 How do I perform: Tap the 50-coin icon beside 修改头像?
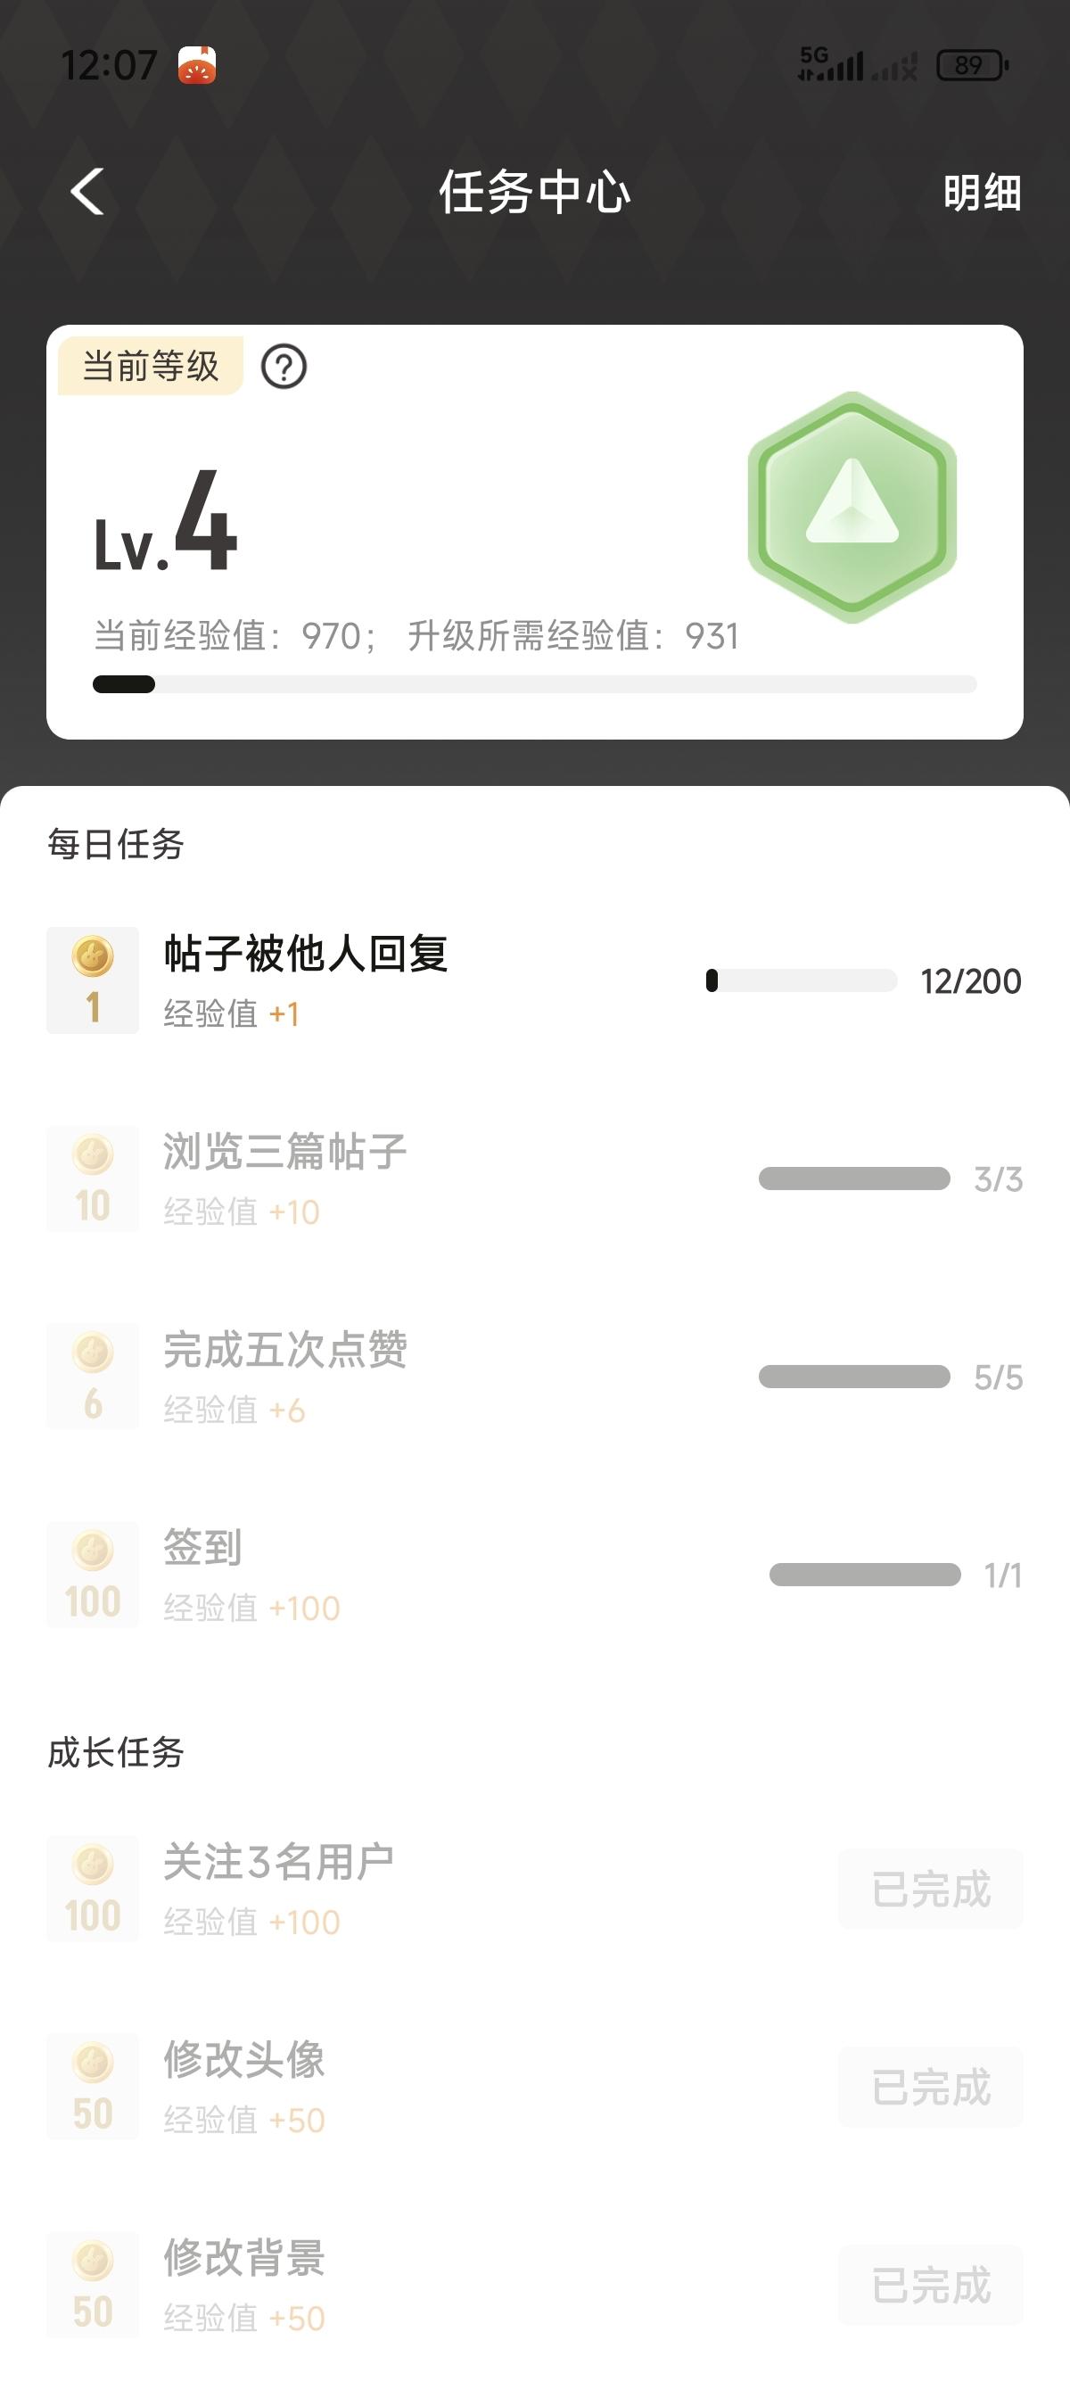[93, 2087]
